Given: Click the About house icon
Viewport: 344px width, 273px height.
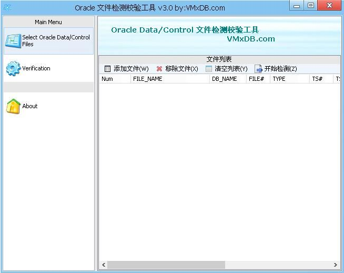Looking at the screenshot, I should pyautogui.click(x=13, y=106).
